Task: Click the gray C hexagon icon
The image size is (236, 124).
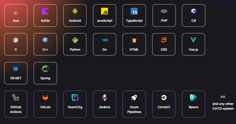Action: click(16, 40)
